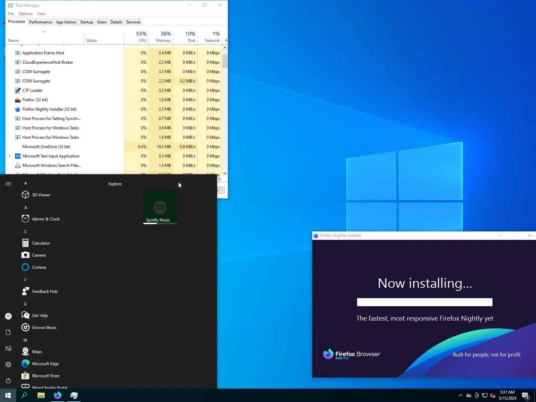Open Settings gear in Start sidebar

8,364
